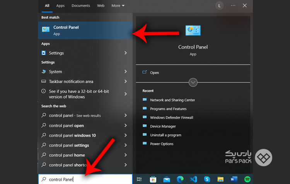Click the user account avatar L
Screen dimensions: 290x184
pyautogui.click(x=219, y=6)
